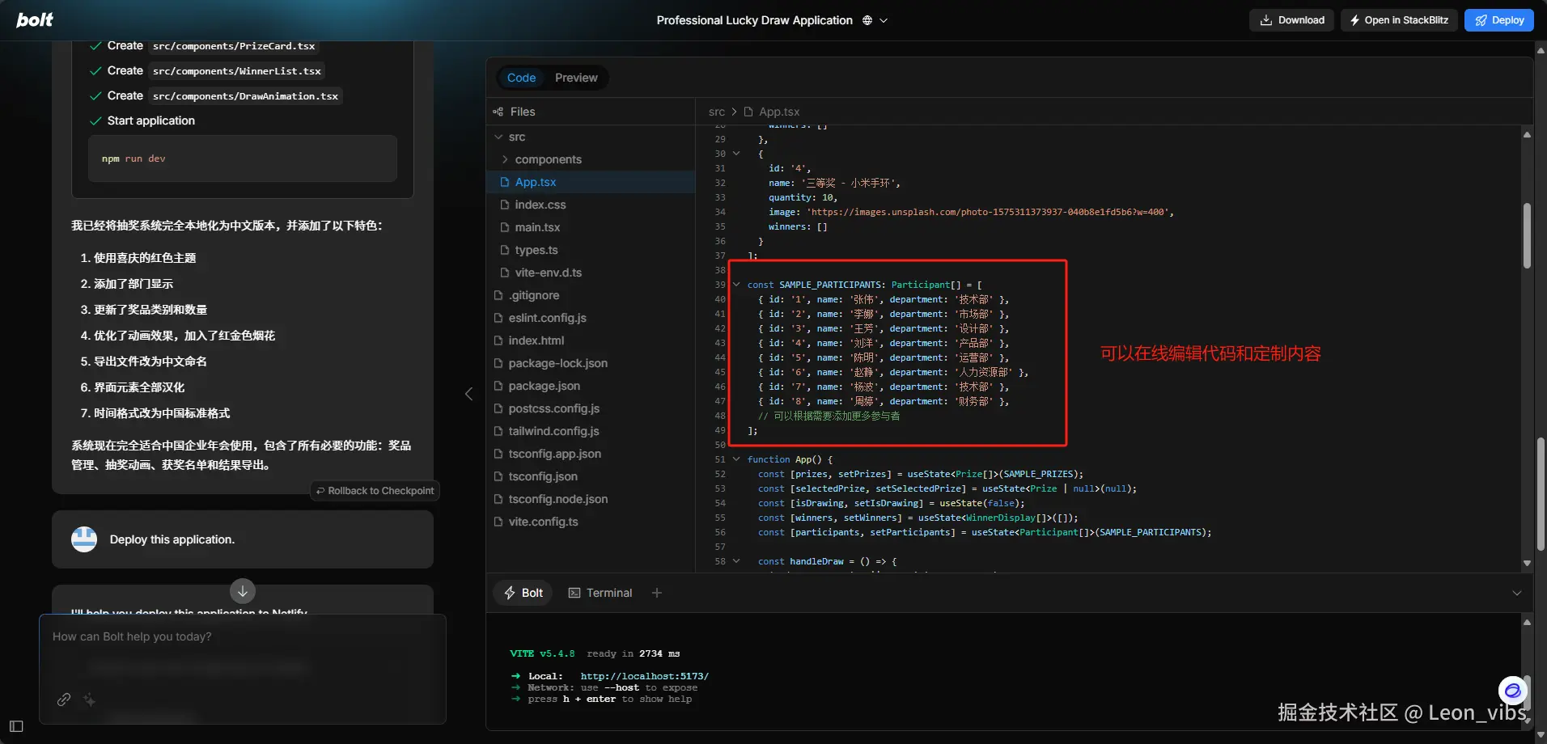Open App.tsx in the file tree
Screen dimensions: 1547x744
[x=591, y=182]
